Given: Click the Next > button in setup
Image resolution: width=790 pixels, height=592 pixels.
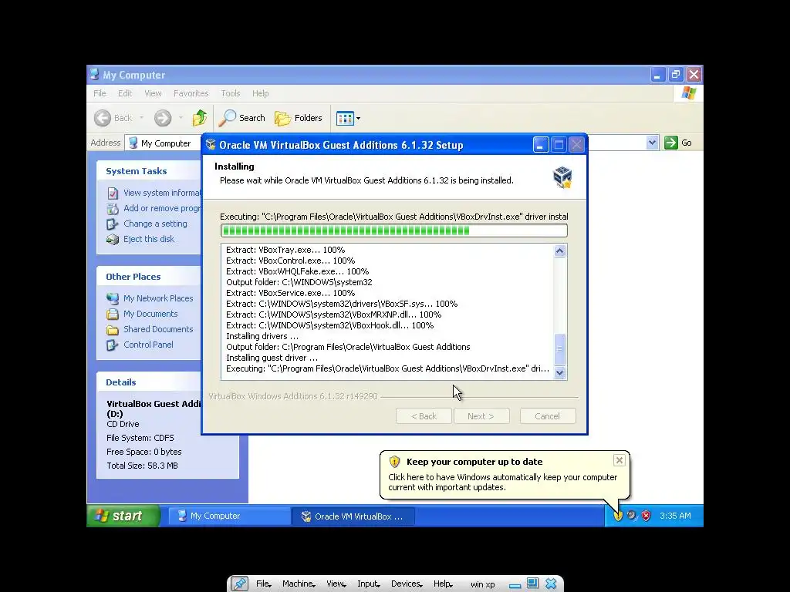Looking at the screenshot, I should [x=481, y=416].
